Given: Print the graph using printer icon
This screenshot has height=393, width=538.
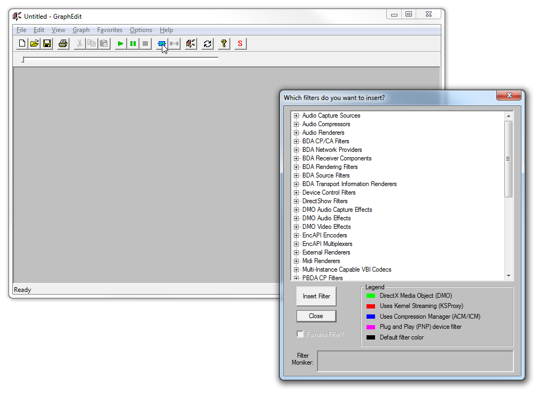Looking at the screenshot, I should coord(63,44).
